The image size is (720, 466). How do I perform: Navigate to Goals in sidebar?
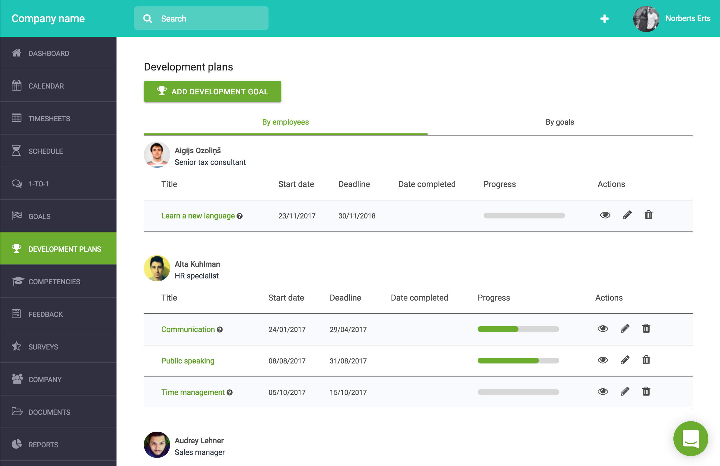point(58,216)
